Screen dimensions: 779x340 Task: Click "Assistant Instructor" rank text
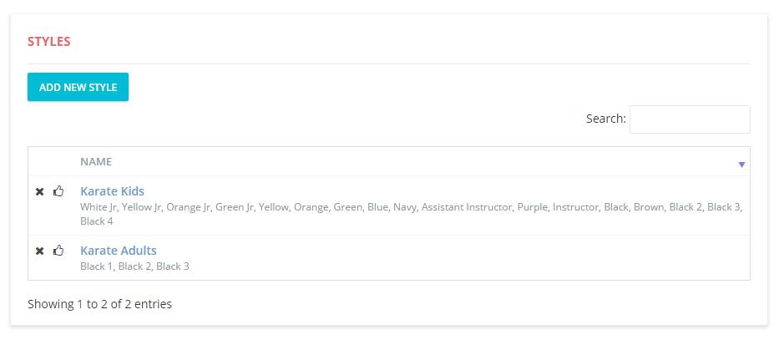pyautogui.click(x=465, y=206)
